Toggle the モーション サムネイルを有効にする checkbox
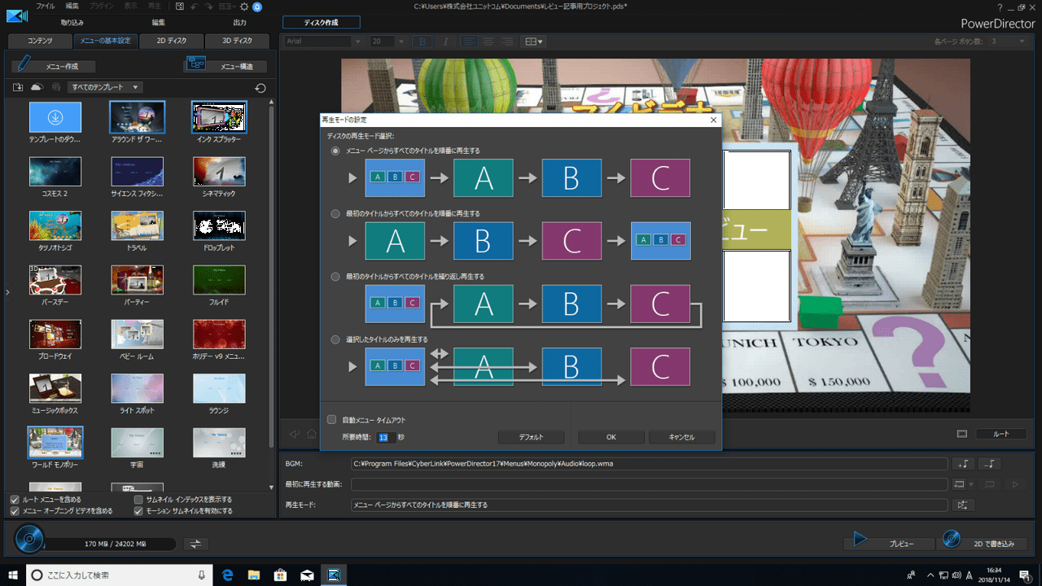This screenshot has width=1042, height=586. pos(138,511)
